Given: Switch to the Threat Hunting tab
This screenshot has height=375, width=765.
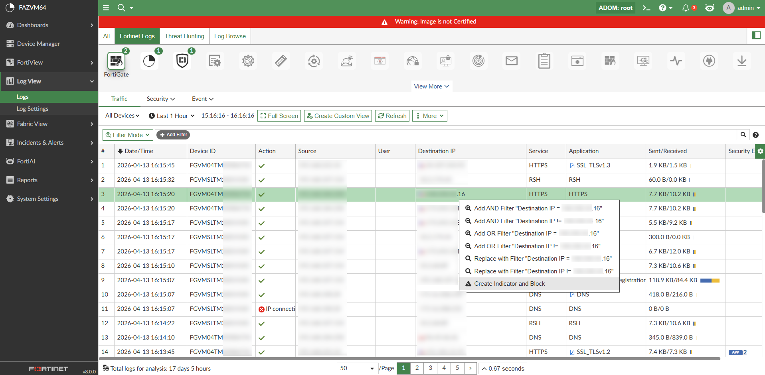Looking at the screenshot, I should 184,36.
